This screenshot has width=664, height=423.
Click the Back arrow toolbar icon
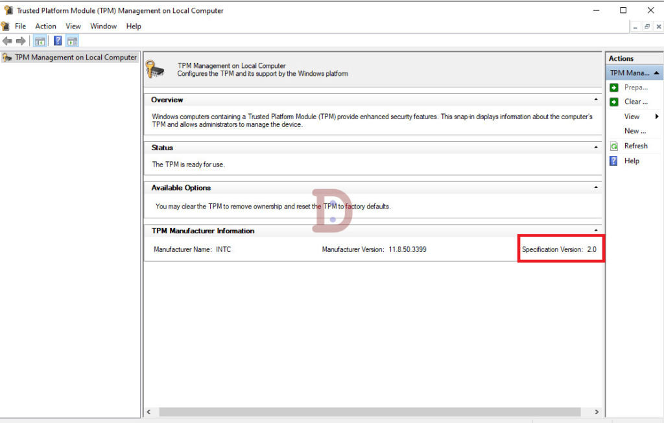[7, 41]
